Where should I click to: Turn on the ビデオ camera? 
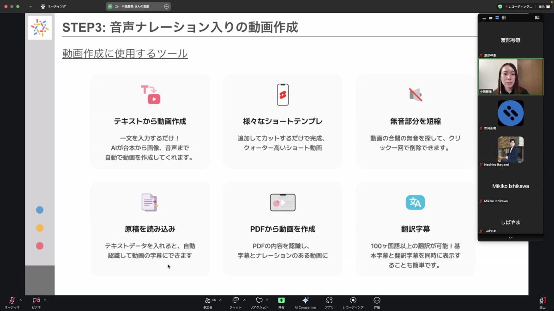coord(36,300)
